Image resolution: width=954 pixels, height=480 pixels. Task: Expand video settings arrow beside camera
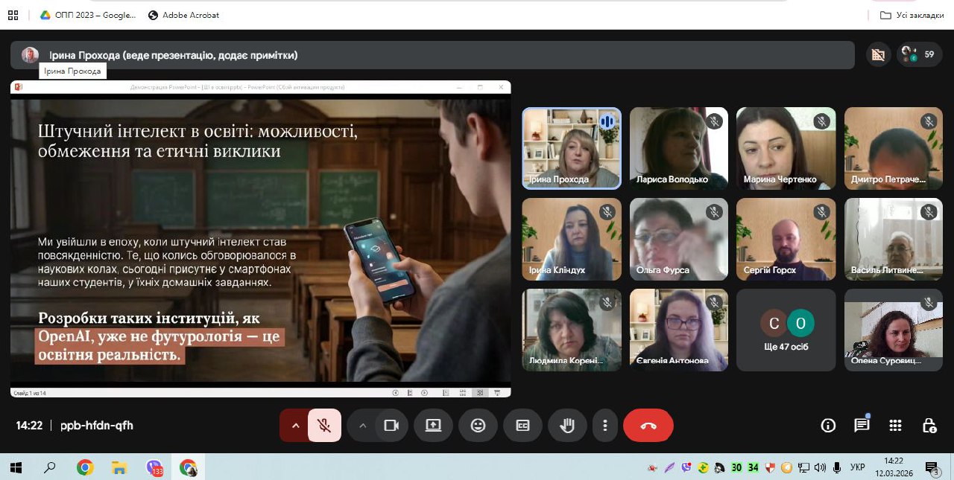pos(363,426)
